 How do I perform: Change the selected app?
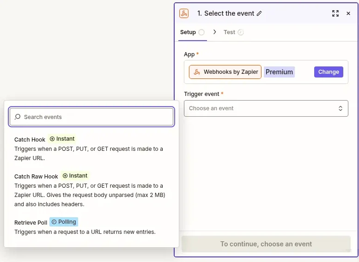(329, 72)
